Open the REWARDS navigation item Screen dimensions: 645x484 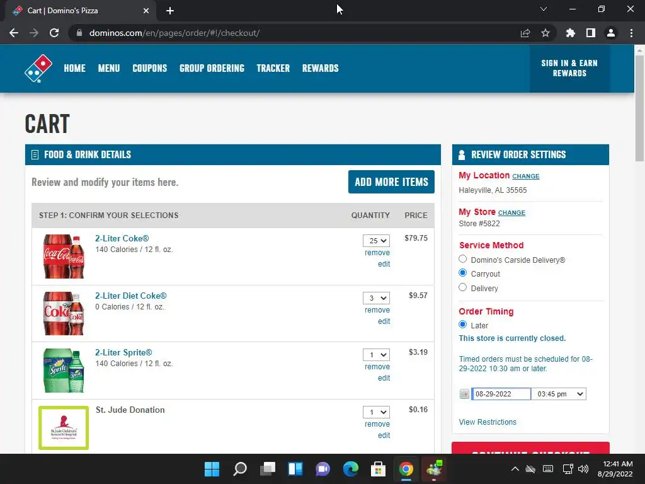click(x=321, y=68)
